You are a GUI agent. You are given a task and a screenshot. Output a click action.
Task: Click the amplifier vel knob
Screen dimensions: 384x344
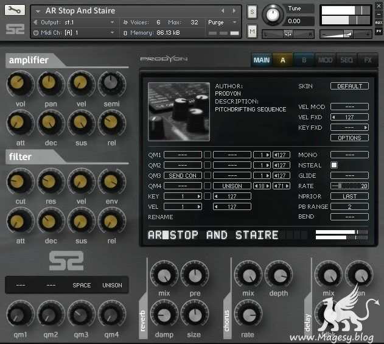[x=81, y=83]
